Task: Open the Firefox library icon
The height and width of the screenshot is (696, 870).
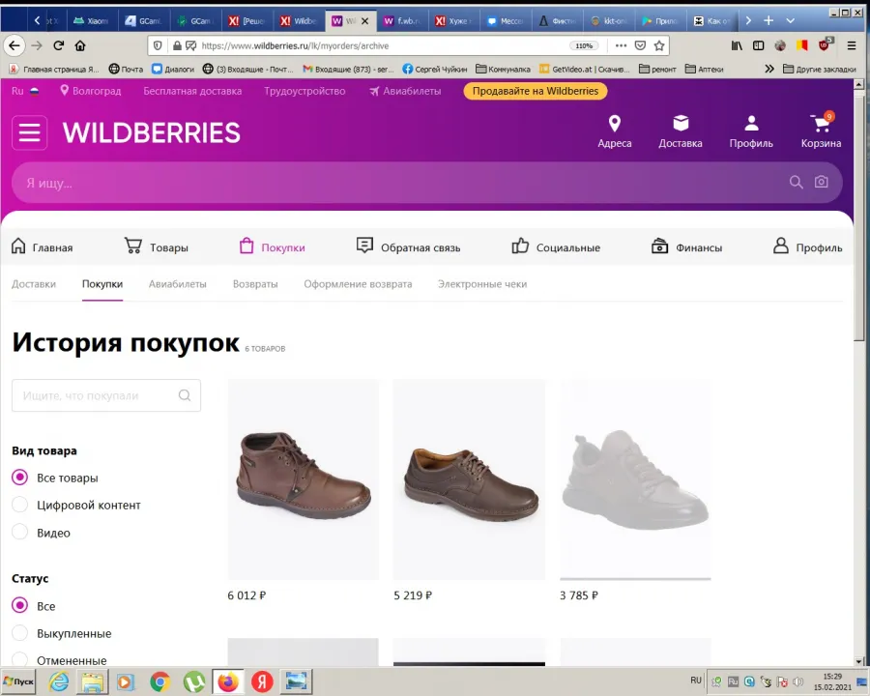Action: 737,45
